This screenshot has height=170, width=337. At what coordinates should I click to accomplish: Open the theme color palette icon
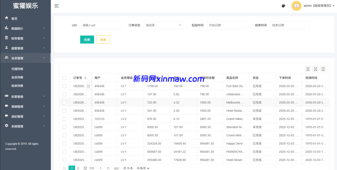pyautogui.click(x=283, y=6)
